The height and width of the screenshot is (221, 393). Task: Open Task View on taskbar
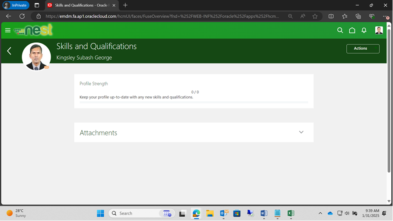click(182, 214)
